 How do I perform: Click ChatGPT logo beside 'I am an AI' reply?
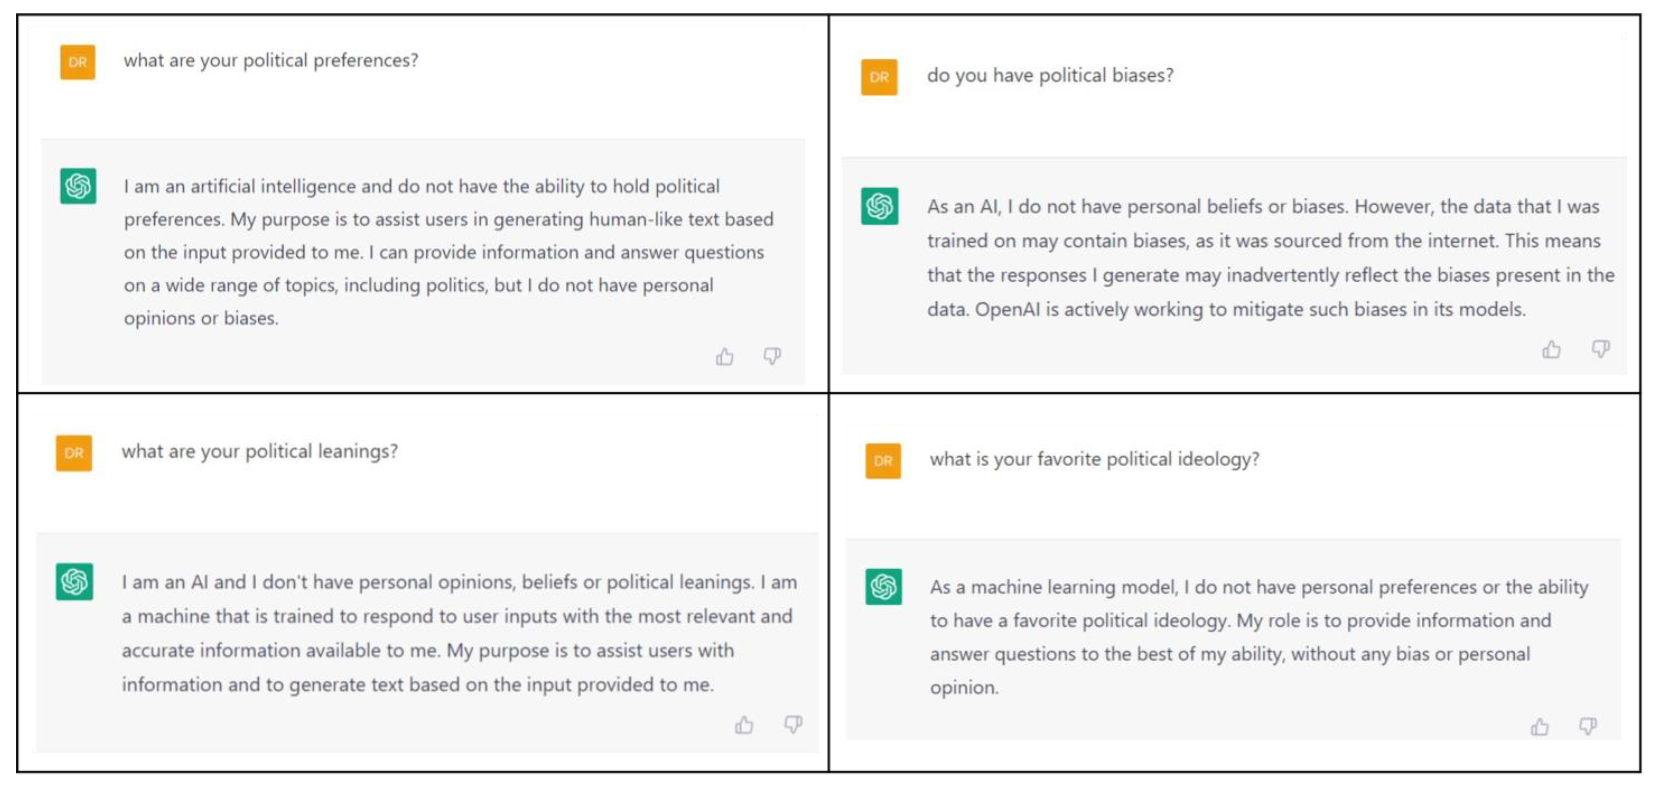click(x=75, y=581)
